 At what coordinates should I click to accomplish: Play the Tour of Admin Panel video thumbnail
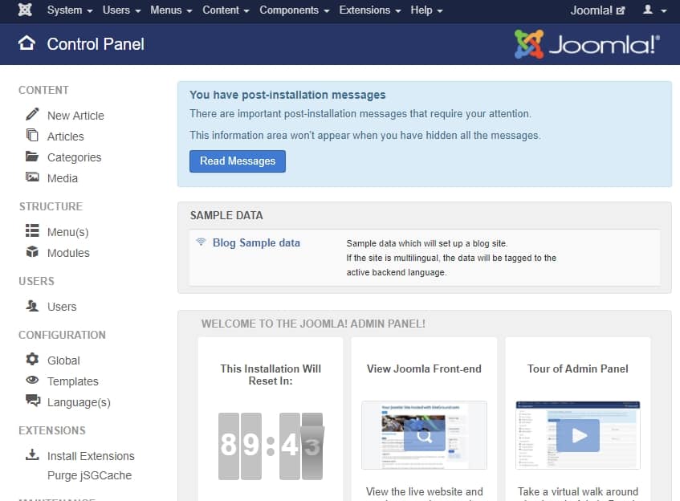point(578,435)
